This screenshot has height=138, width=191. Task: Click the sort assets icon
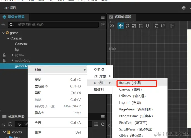(x=10, y=124)
